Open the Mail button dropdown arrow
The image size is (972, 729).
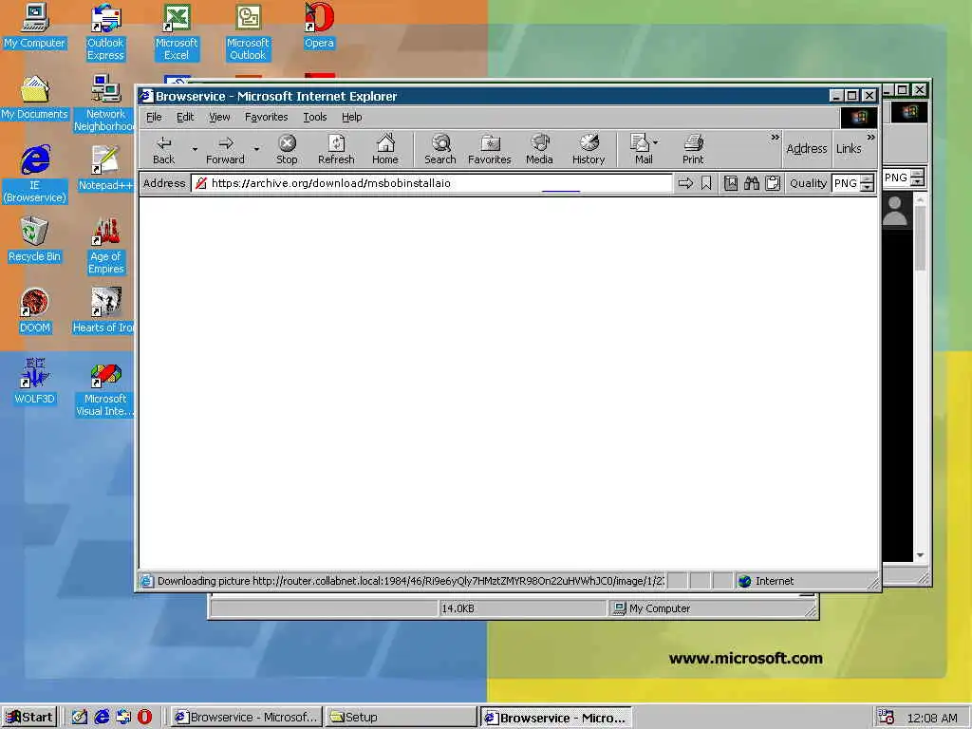tap(656, 142)
